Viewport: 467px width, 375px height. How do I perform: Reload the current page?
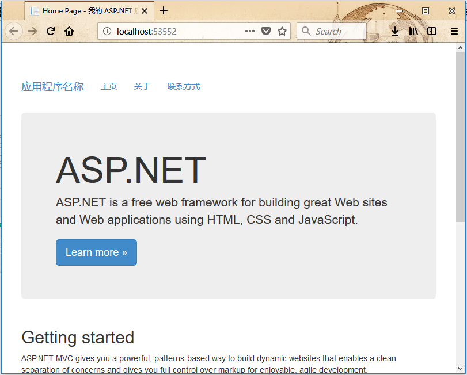[x=51, y=31]
